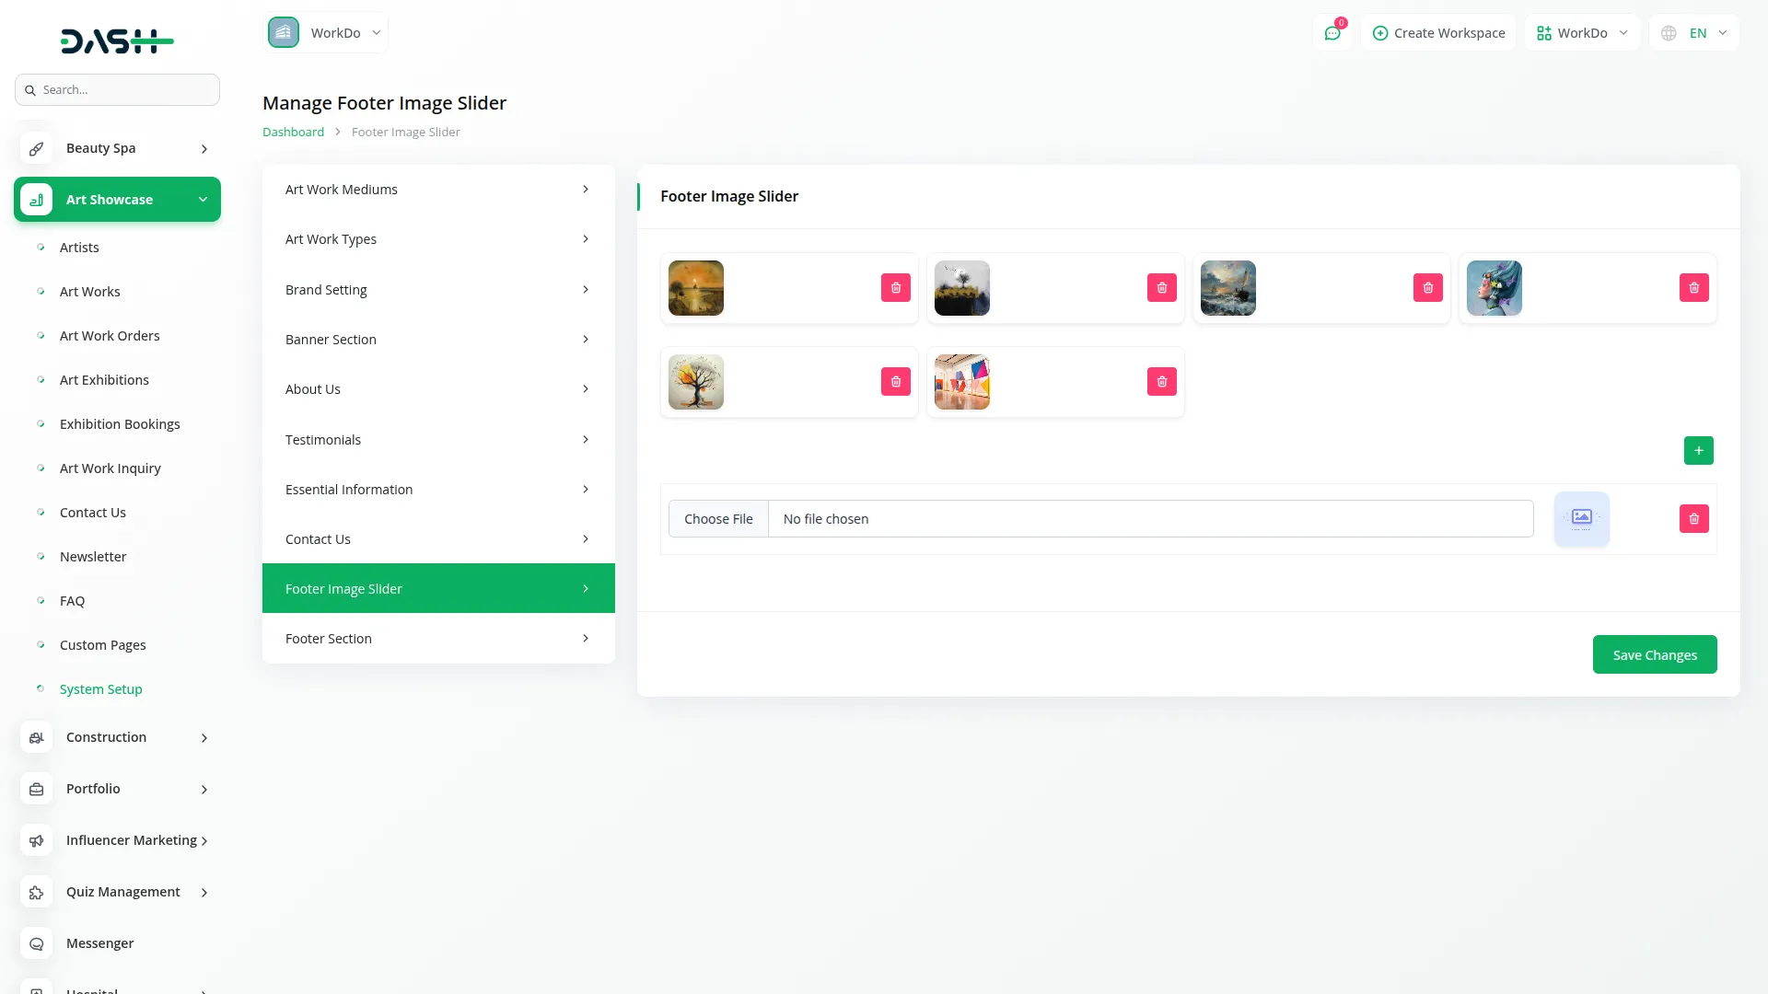Focus the sidebar Search field
The image size is (1768, 994).
127,90
